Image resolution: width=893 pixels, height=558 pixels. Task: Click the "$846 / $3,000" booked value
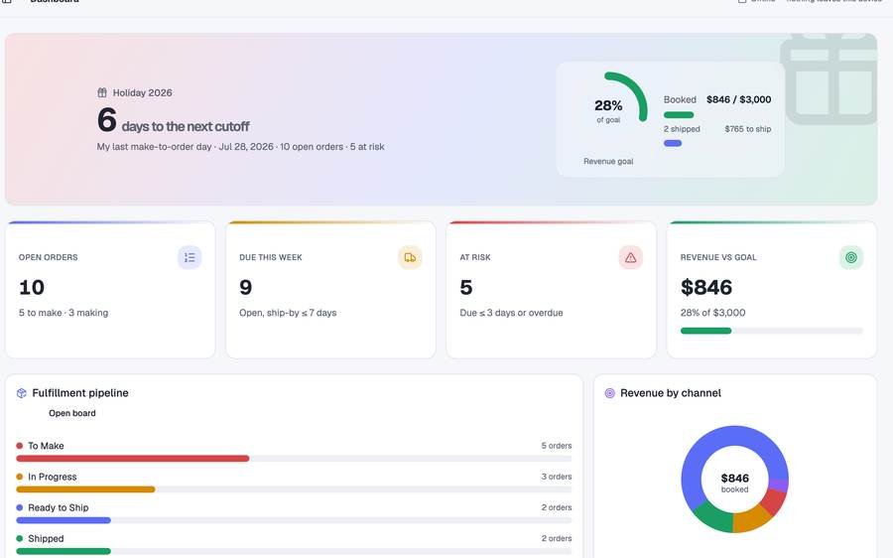(738, 99)
